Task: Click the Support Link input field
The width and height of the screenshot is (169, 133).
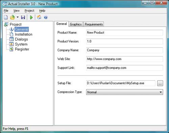Action: (124, 68)
